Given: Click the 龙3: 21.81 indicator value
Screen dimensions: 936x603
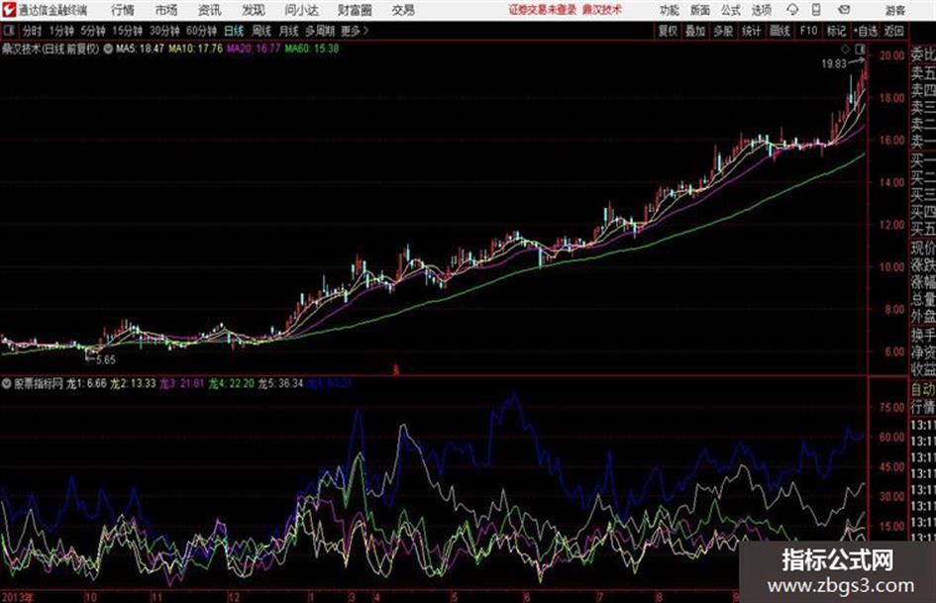Looking at the screenshot, I should [x=182, y=384].
